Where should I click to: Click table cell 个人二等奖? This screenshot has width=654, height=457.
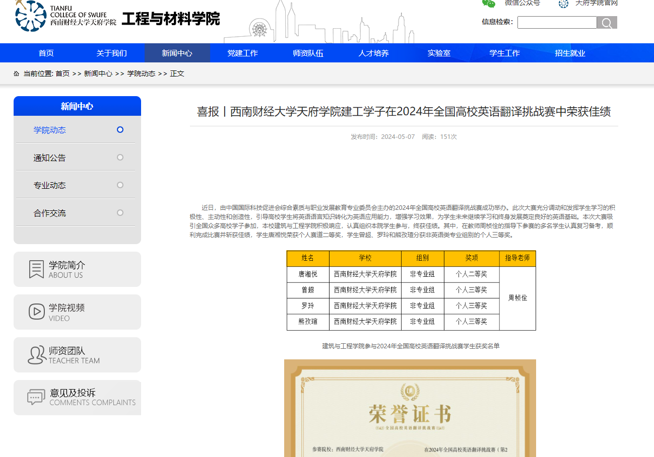click(x=472, y=274)
